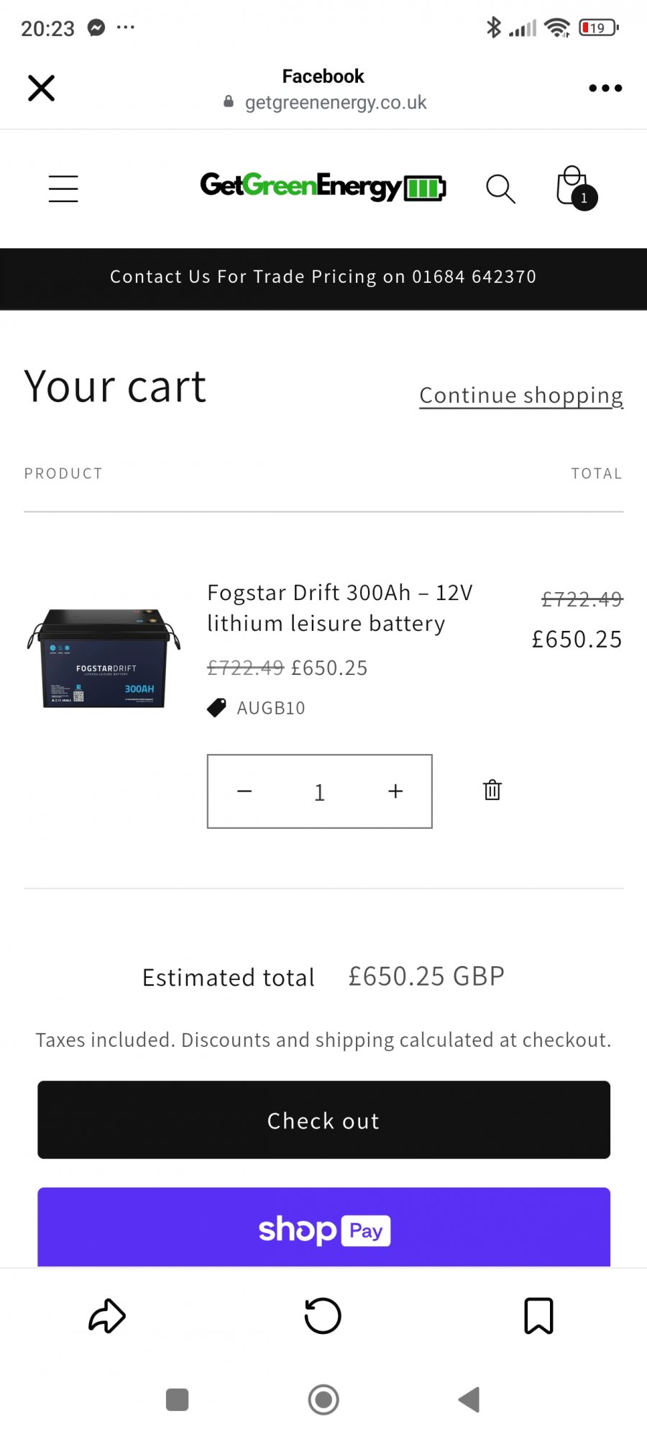Open the Fogstar Drift 300Ah product title
This screenshot has width=647, height=1439.
click(339, 608)
